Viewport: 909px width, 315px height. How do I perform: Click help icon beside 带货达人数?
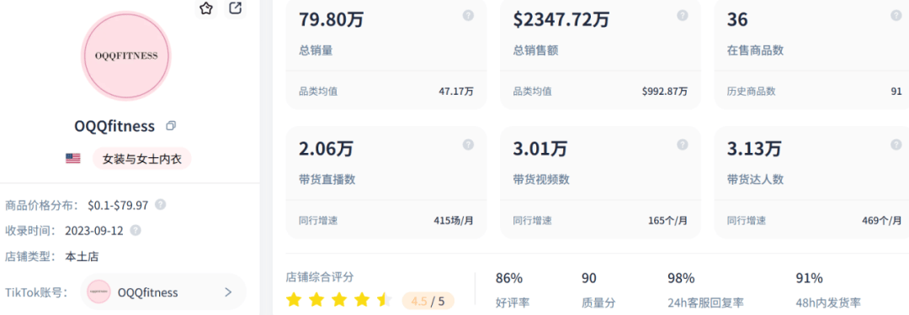tap(896, 144)
